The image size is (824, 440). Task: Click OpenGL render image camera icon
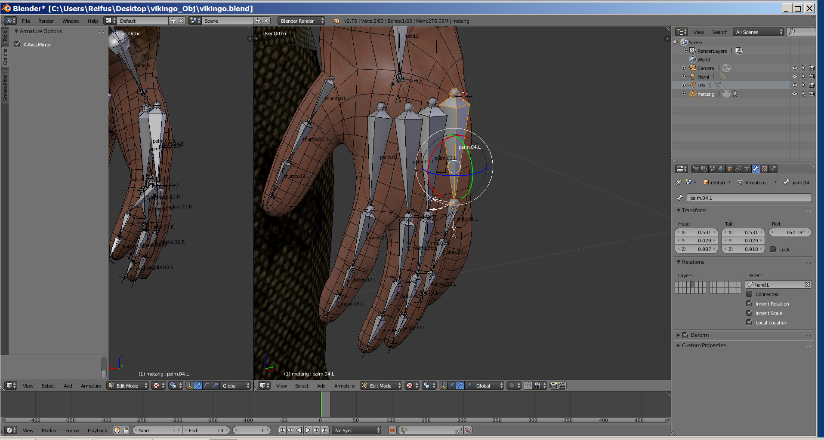[554, 385]
